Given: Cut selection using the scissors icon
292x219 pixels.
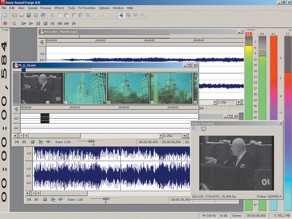Looking at the screenshot, I should (x=53, y=15).
